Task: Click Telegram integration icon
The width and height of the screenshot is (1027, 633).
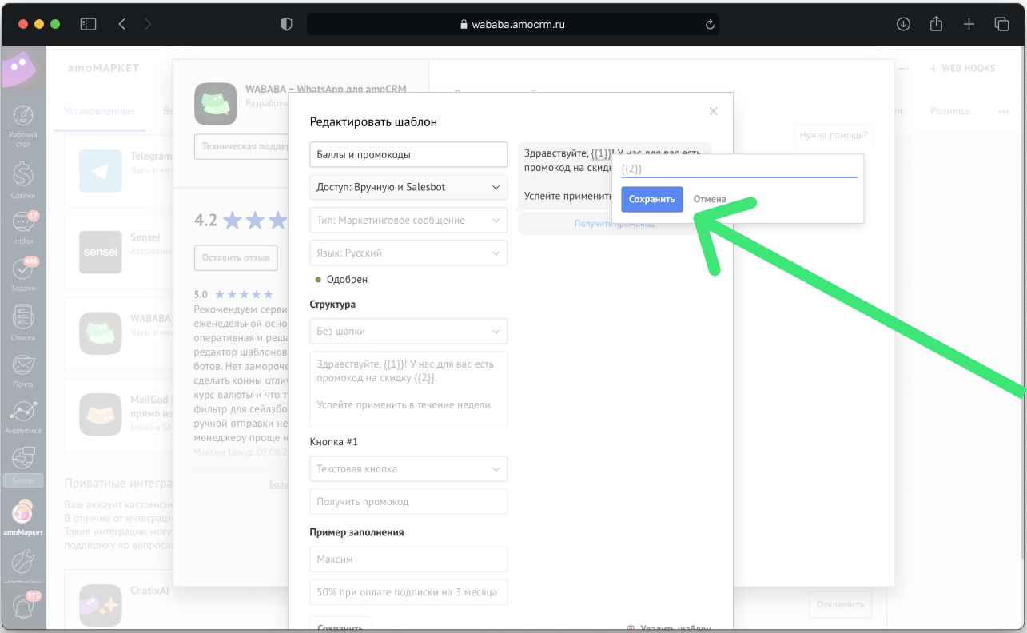Action: click(101, 170)
